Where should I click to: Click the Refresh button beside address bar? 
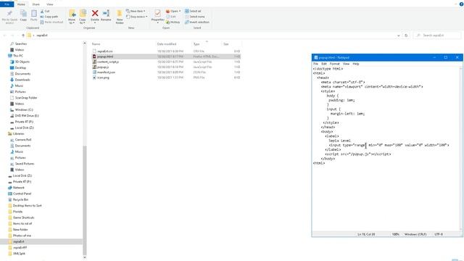pyautogui.click(x=406, y=36)
